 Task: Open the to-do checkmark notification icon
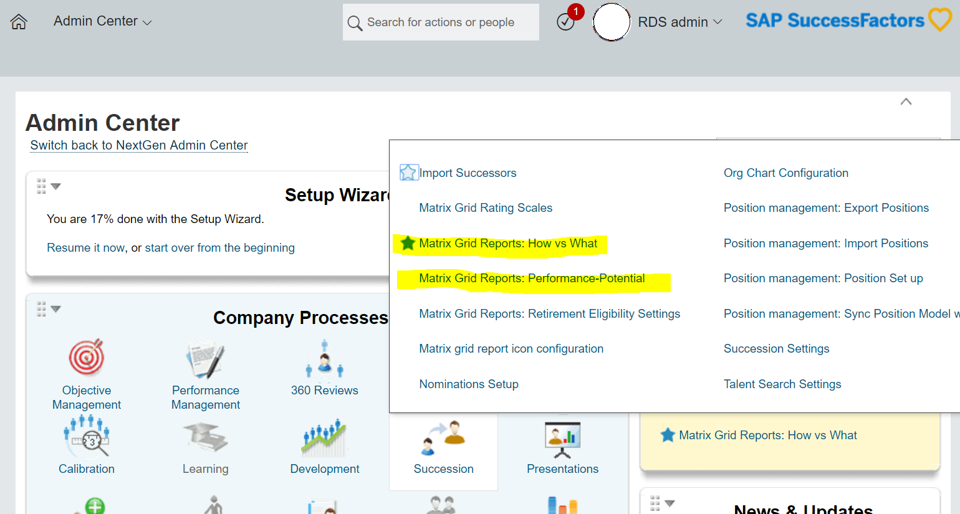click(x=565, y=22)
